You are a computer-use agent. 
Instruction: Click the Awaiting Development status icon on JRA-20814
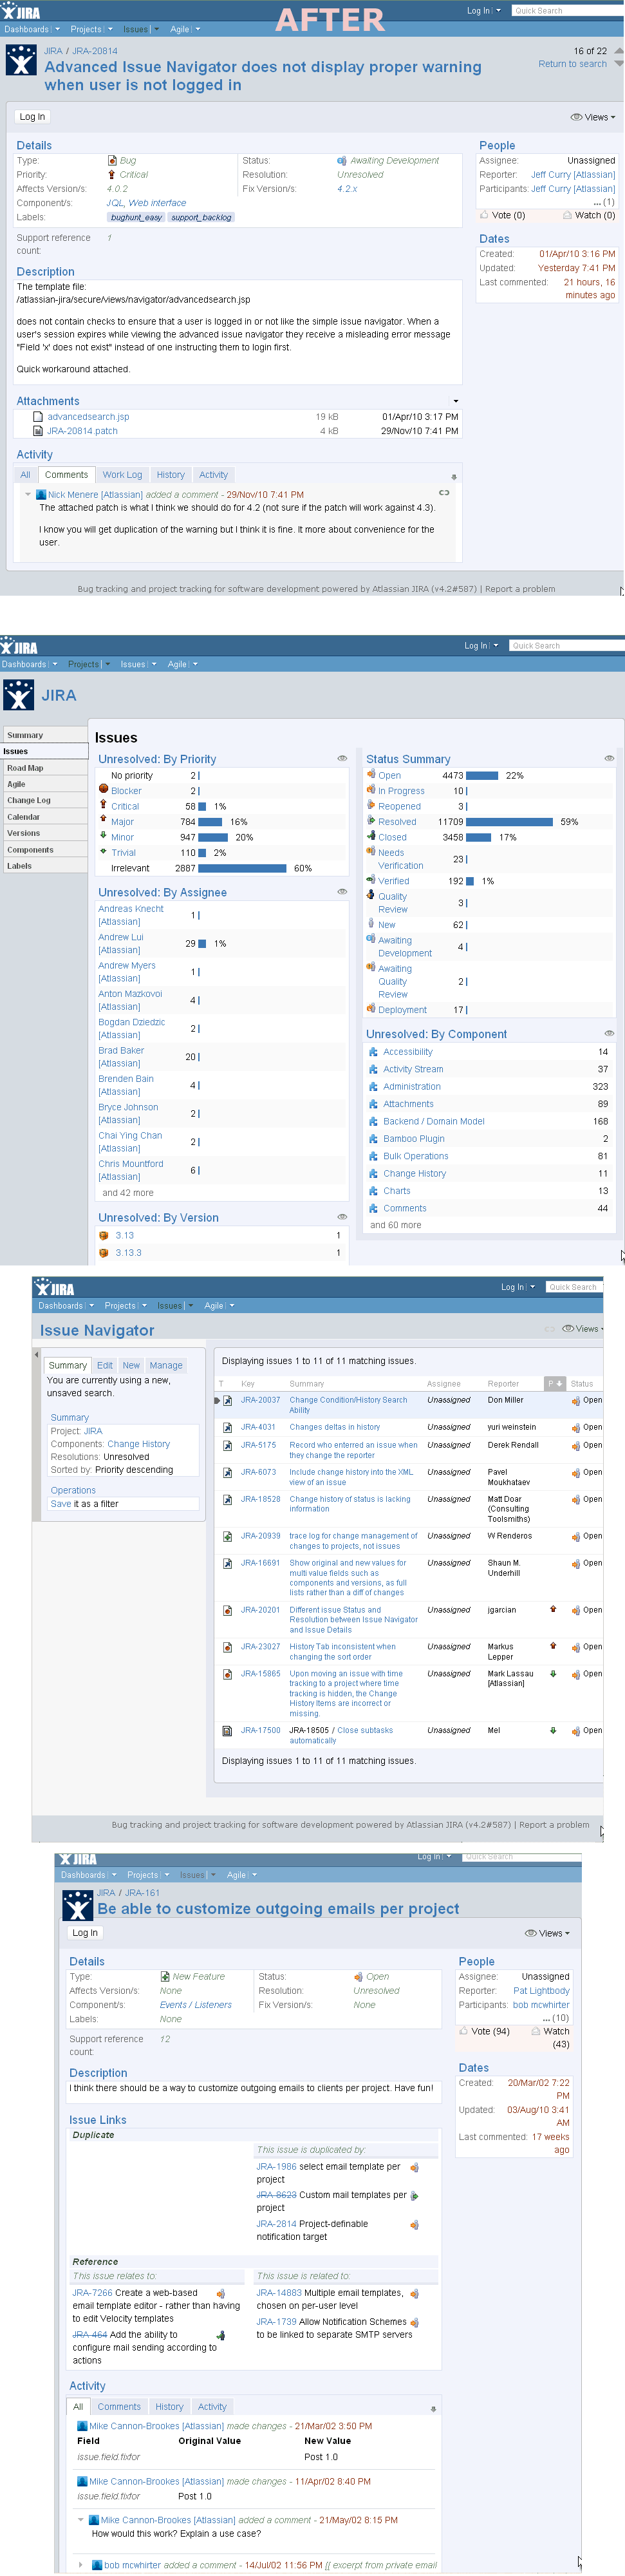coord(342,160)
